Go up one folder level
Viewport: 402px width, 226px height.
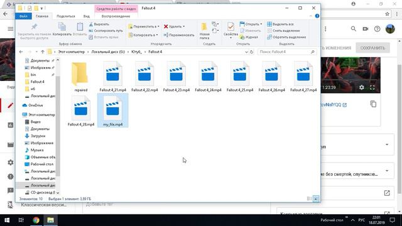pos(43,51)
